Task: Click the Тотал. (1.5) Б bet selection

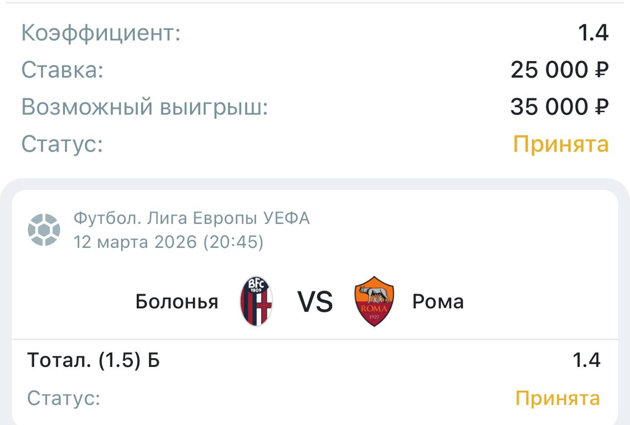Action: (94, 361)
